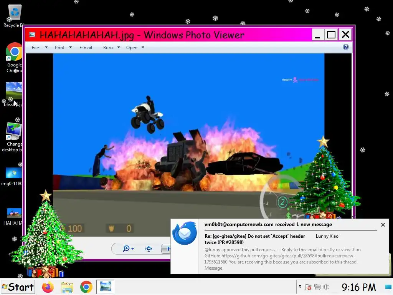This screenshot has height=295, width=393.
Task: Open the Recycle Bin desktop icon
Action: 14,15
